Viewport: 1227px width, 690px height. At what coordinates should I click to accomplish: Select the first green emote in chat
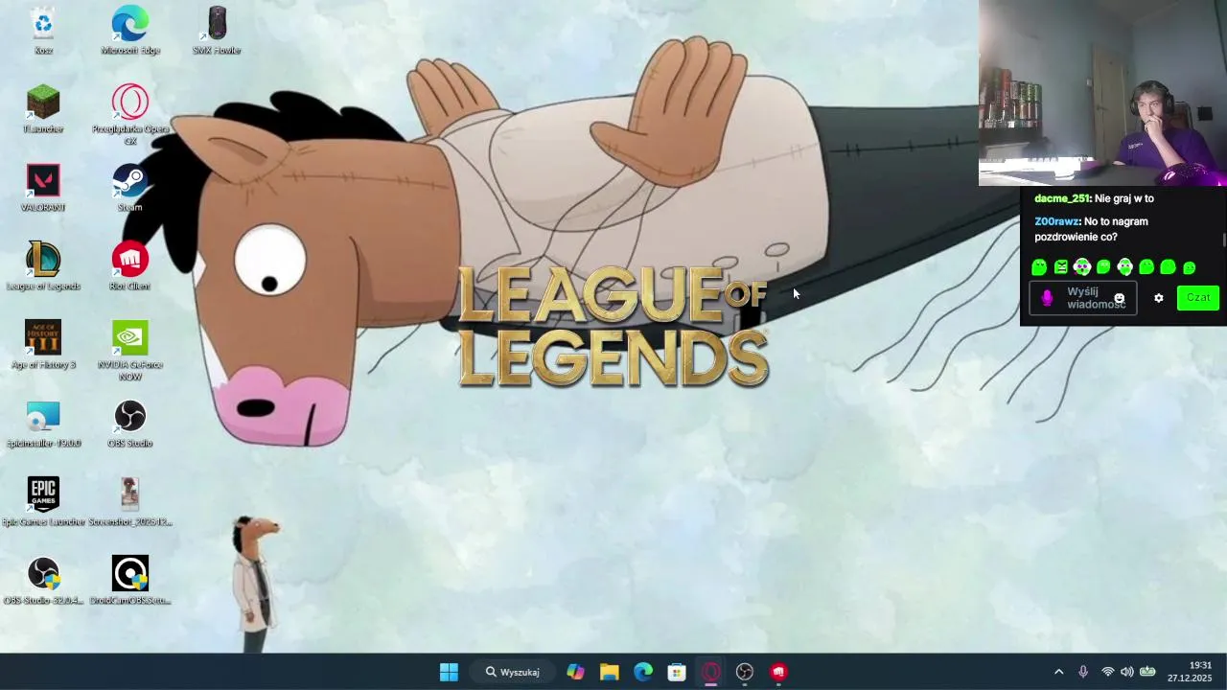pyautogui.click(x=1039, y=267)
